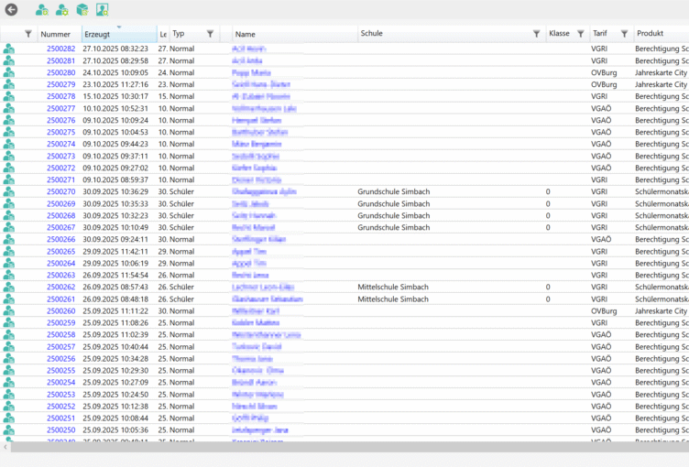Click the first person icon in toolbar

tap(42, 10)
